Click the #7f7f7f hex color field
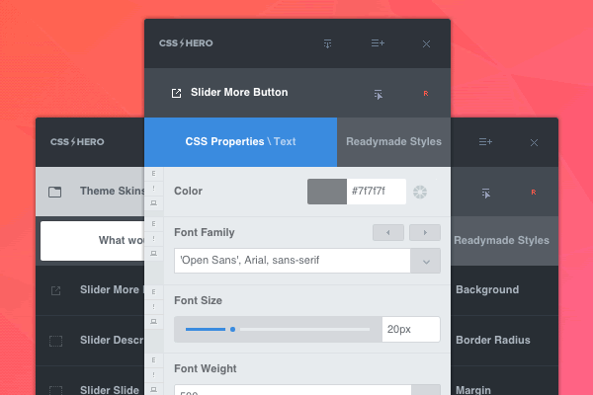 tap(377, 192)
